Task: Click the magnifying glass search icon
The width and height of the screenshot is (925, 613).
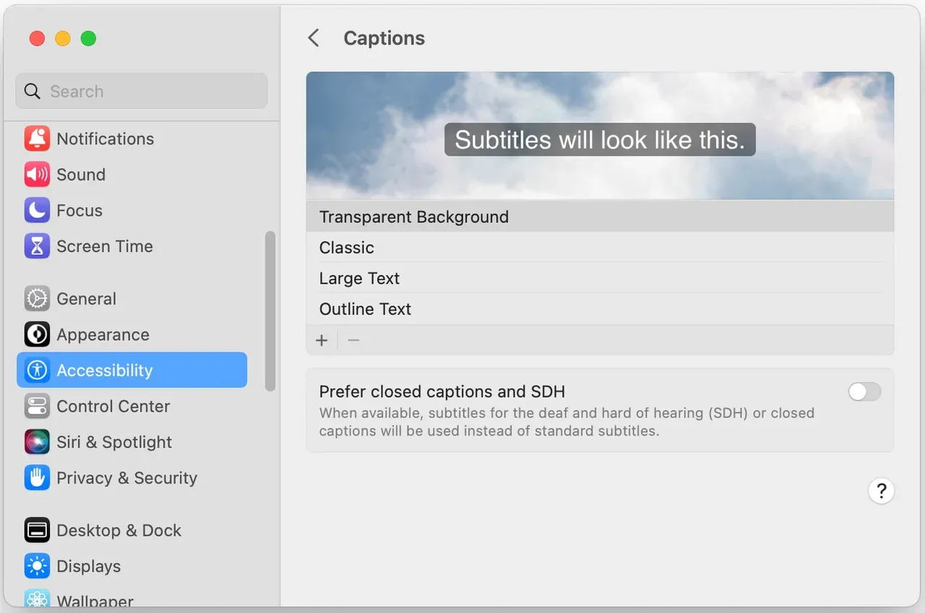Action: point(33,92)
